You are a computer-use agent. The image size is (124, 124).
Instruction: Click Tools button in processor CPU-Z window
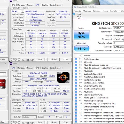(x=40, y=122)
